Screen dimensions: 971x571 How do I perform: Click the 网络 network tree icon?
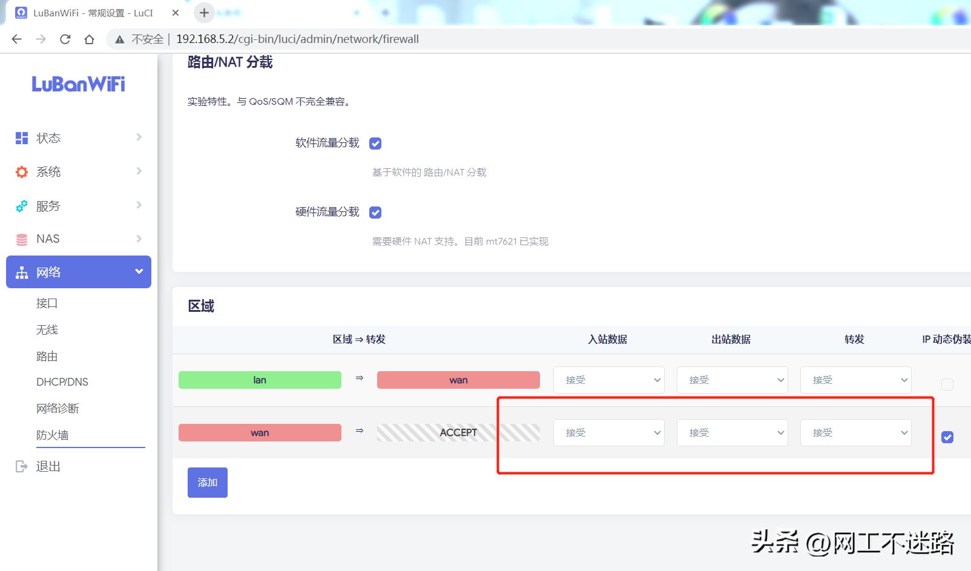click(x=22, y=272)
